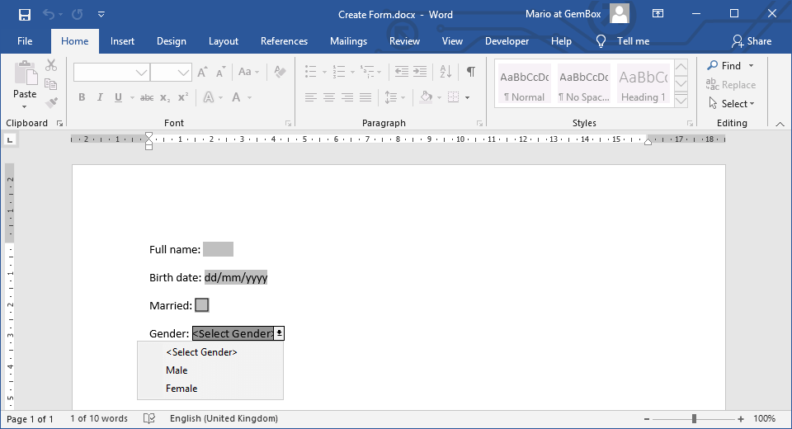The height and width of the screenshot is (429, 792).
Task: Click the Sort A-Z icon
Action: pos(446,72)
